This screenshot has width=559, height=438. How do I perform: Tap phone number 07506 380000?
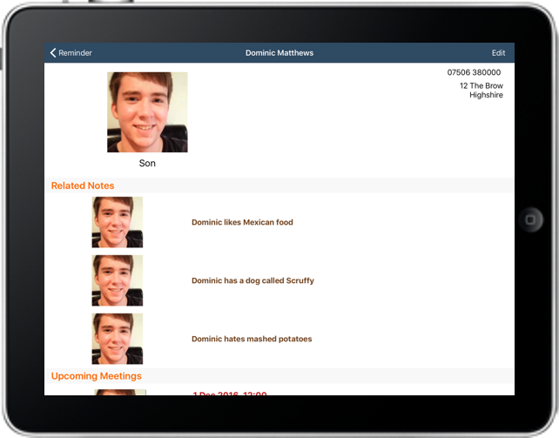474,72
